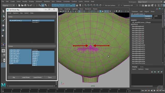Click the Load Driven button
This screenshot has width=165, height=93.
point(38,77)
